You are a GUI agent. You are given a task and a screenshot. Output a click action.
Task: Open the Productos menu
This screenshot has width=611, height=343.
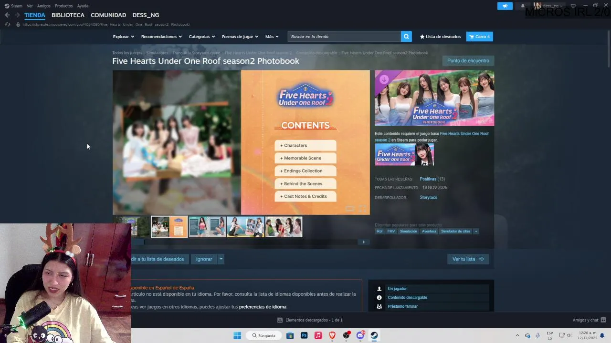(63, 6)
